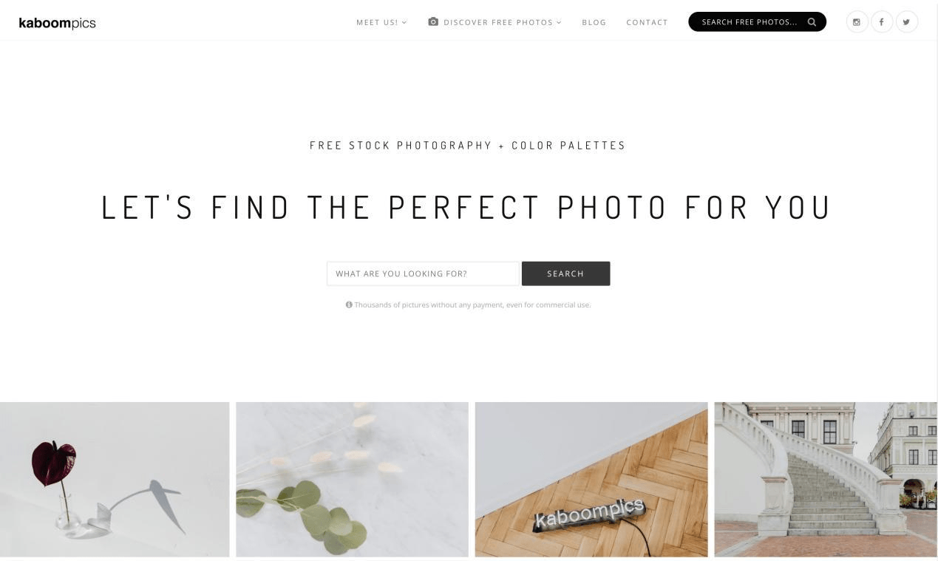This screenshot has width=938, height=561.
Task: Click the info icon below the search box
Action: (349, 305)
